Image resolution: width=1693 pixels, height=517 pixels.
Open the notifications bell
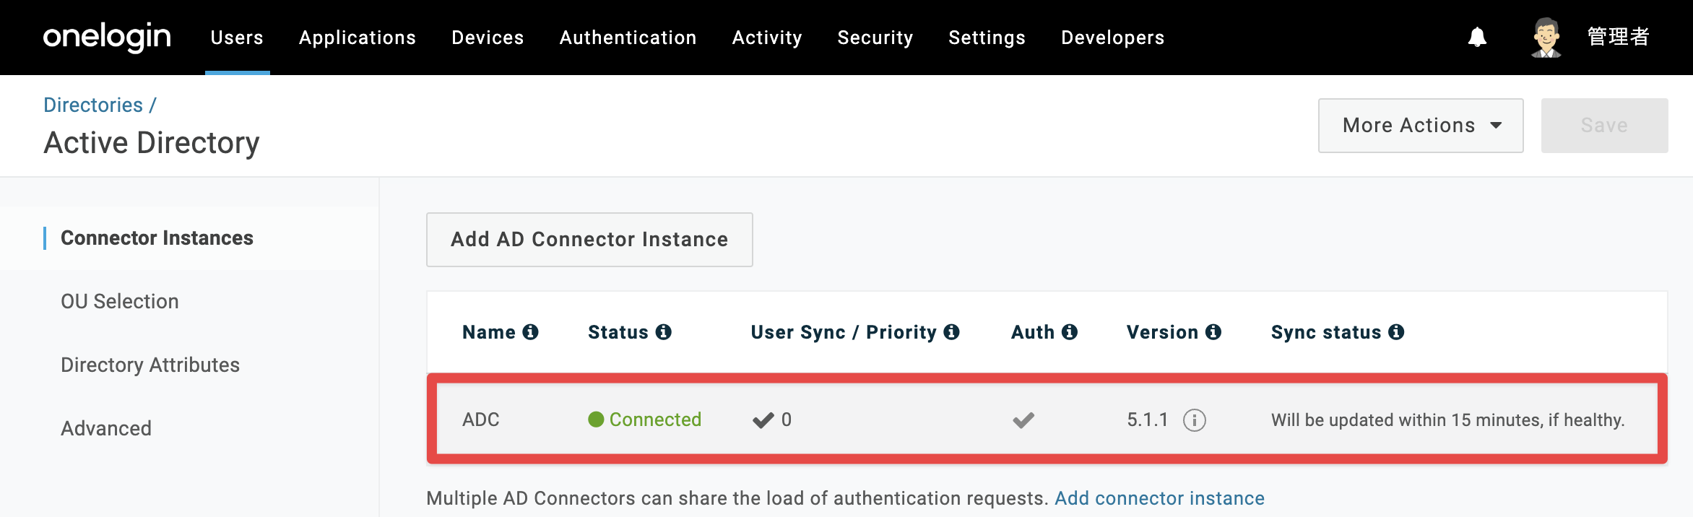(x=1477, y=37)
